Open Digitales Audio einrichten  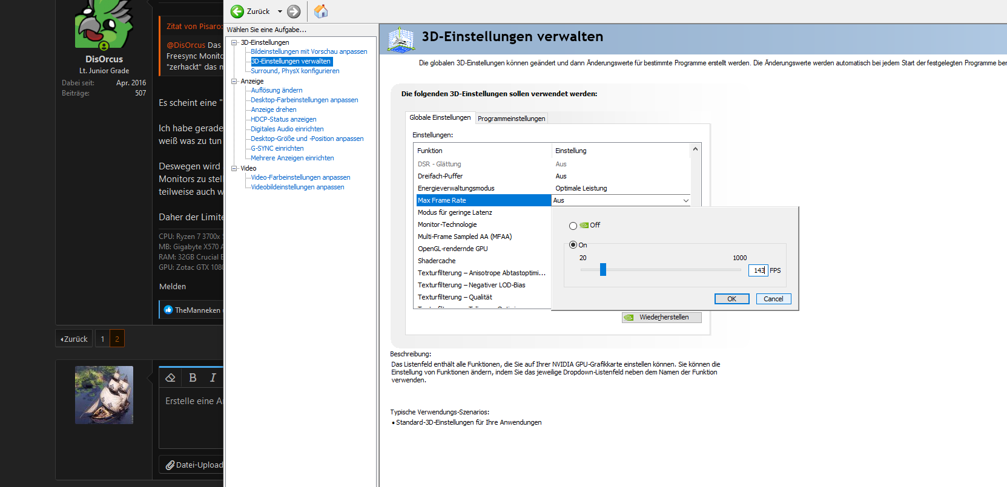click(287, 129)
